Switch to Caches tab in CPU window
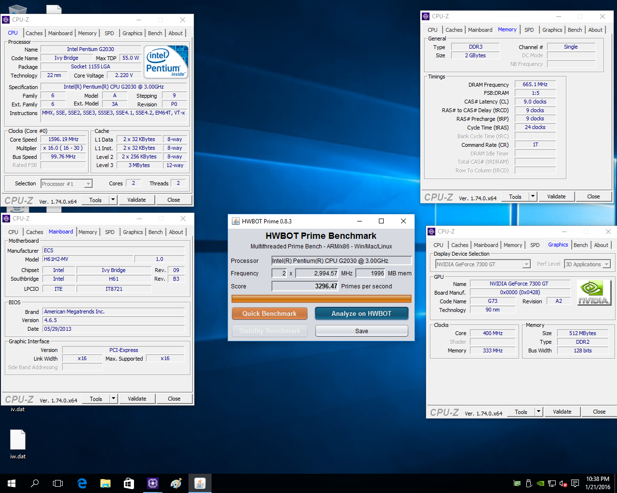Viewport: 617px width, 493px height. 34,33
